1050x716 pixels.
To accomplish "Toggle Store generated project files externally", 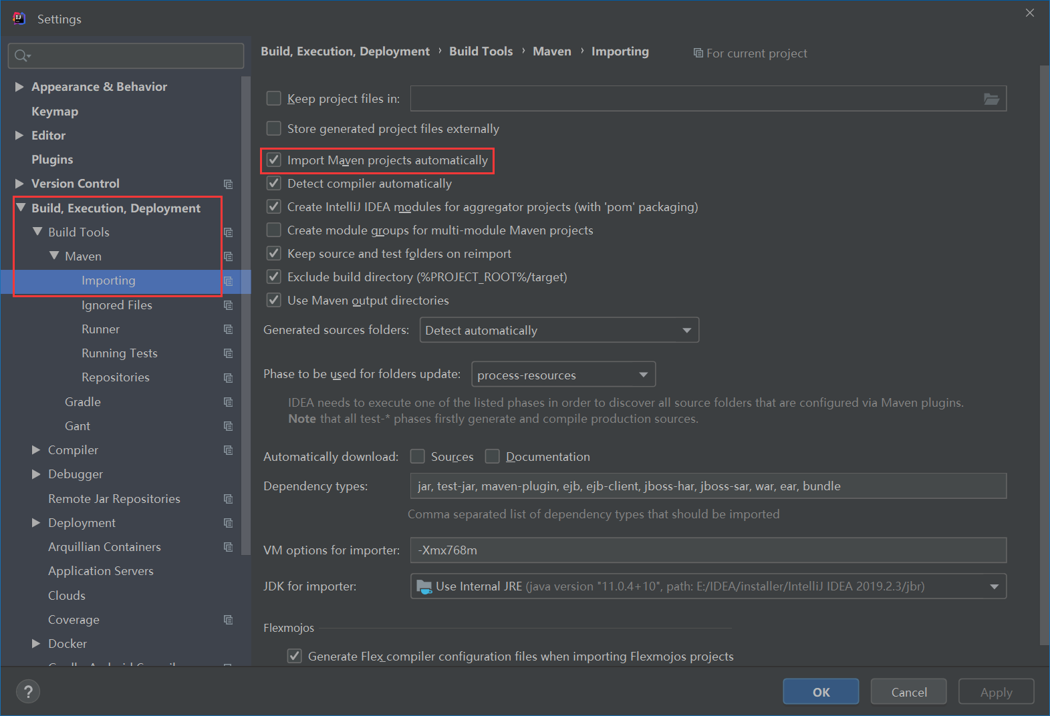I will (273, 128).
